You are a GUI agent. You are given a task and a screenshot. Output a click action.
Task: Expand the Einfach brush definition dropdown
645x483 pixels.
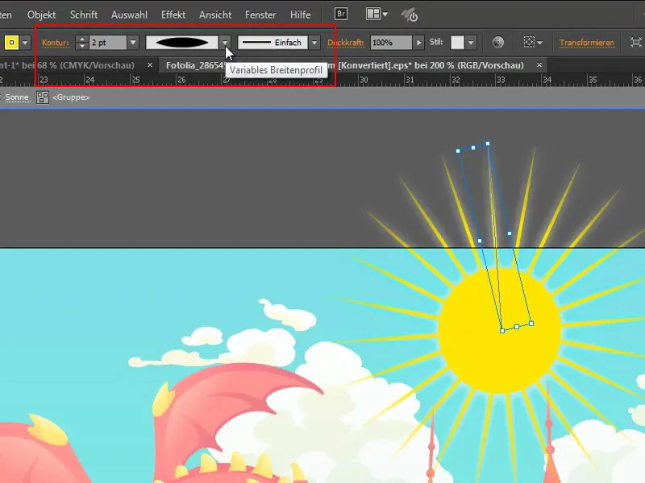pos(314,43)
